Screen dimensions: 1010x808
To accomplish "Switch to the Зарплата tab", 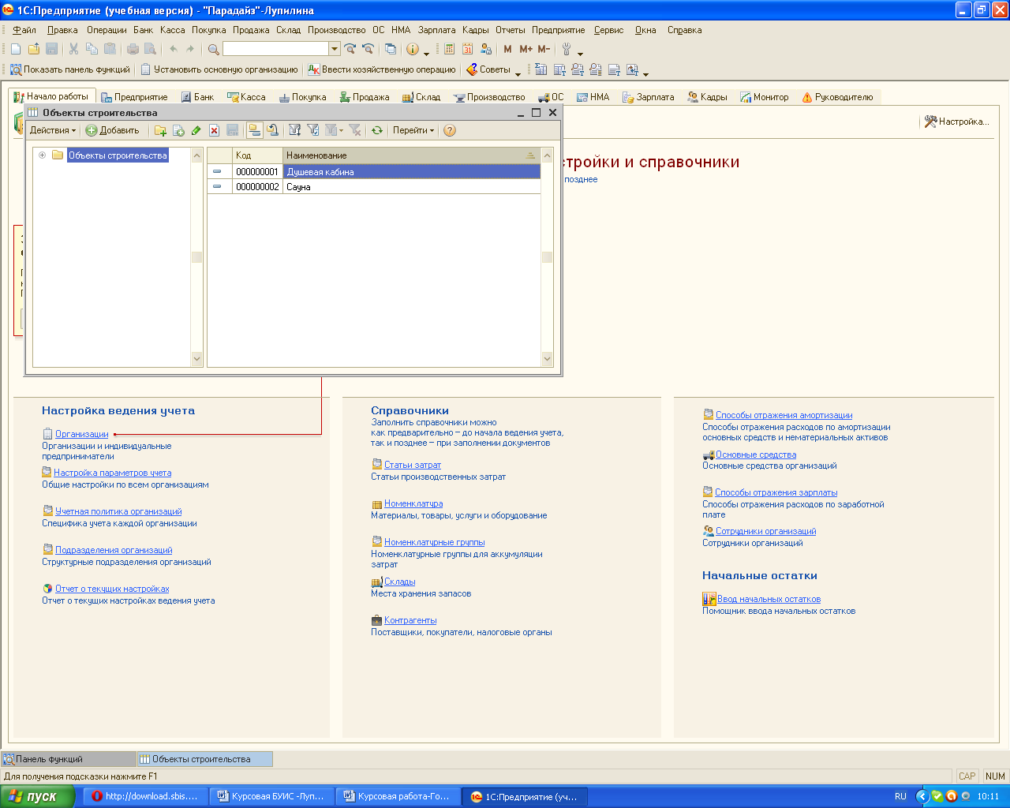I will (649, 97).
